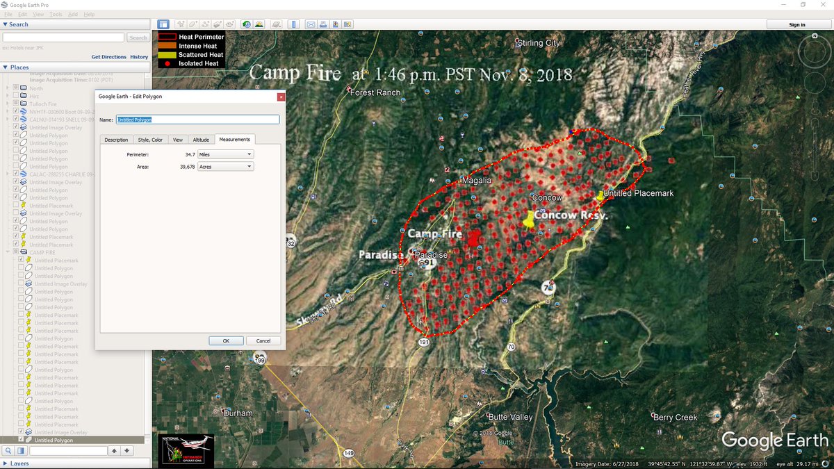Screen dimensions: 834x469
Task: Click the search input field in the Search panel
Action: coord(63,38)
